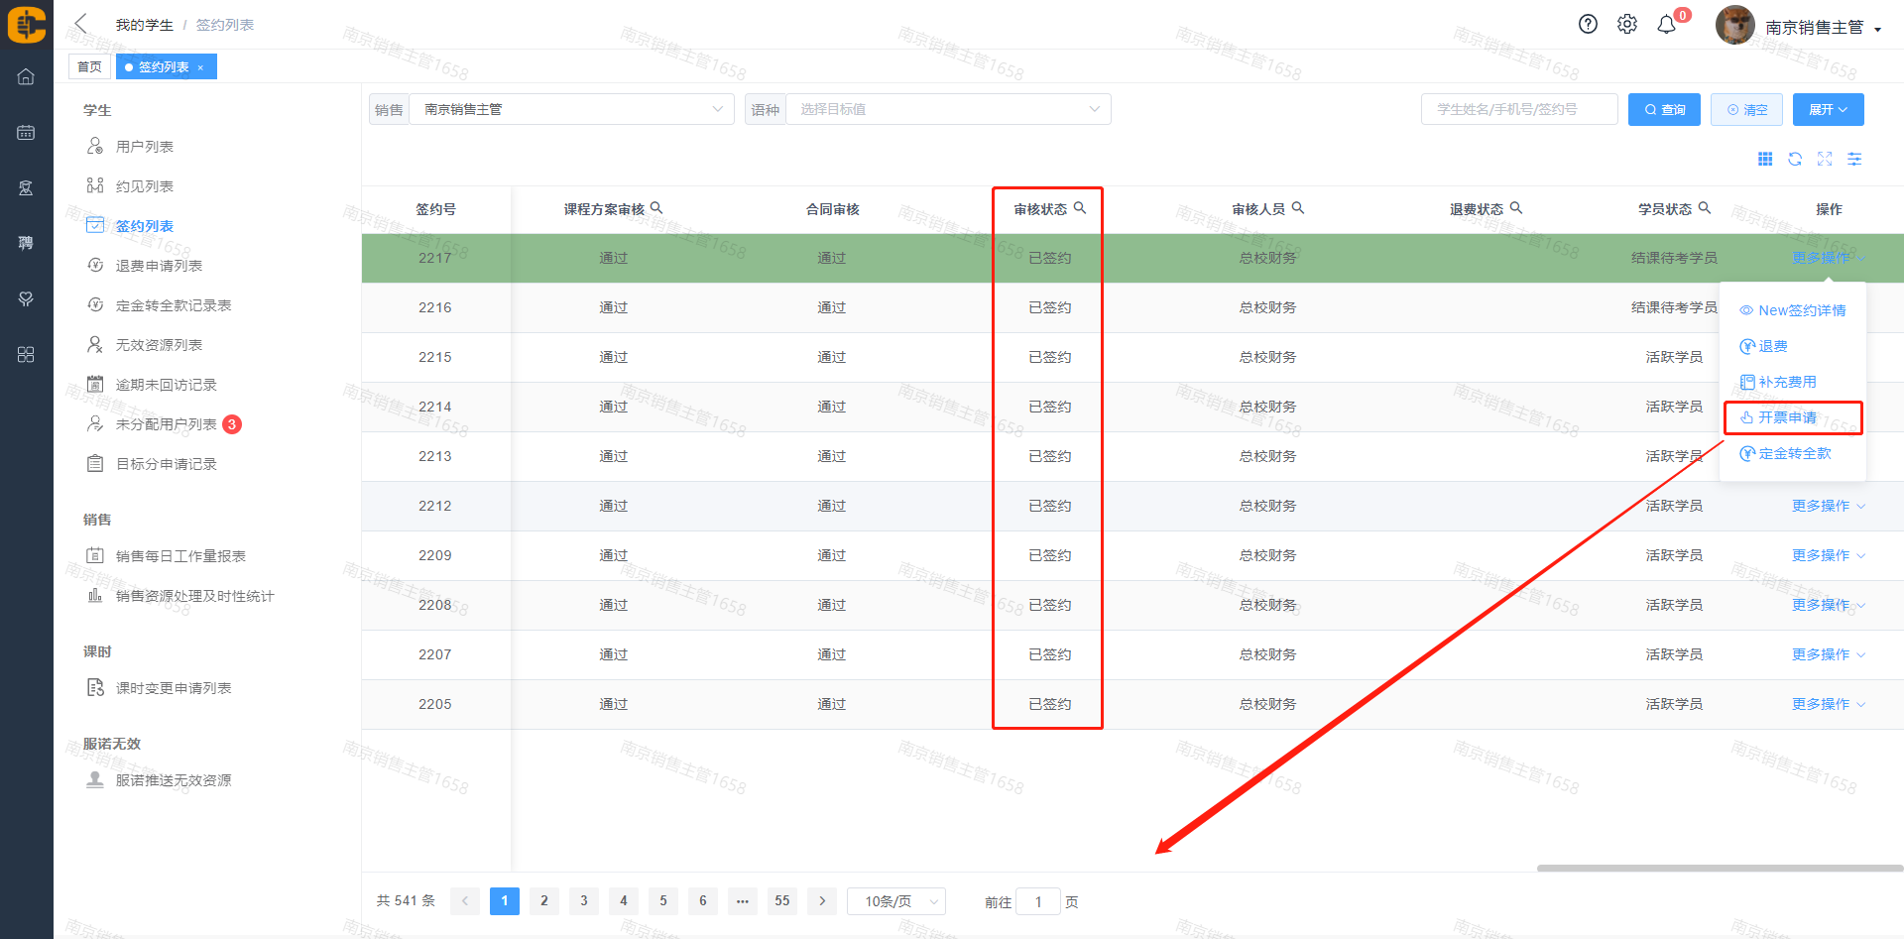Select 开票申请 from the dropdown menu
The height and width of the screenshot is (939, 1904).
(x=1787, y=417)
